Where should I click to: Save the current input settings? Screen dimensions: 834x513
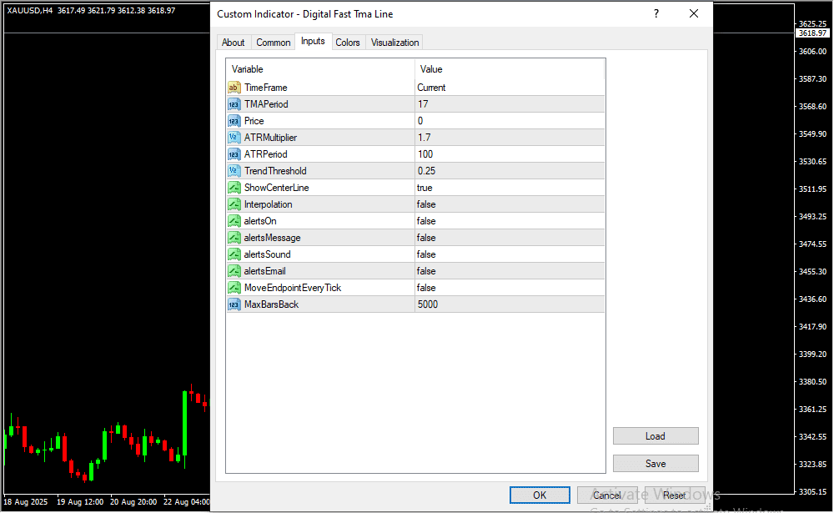pyautogui.click(x=656, y=464)
